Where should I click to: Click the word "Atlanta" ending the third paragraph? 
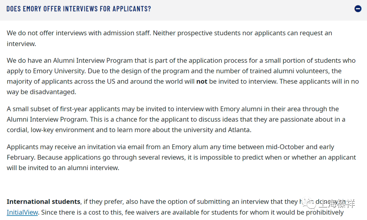pos(240,130)
